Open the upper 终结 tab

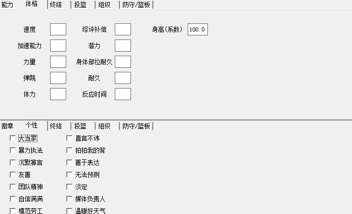click(56, 5)
